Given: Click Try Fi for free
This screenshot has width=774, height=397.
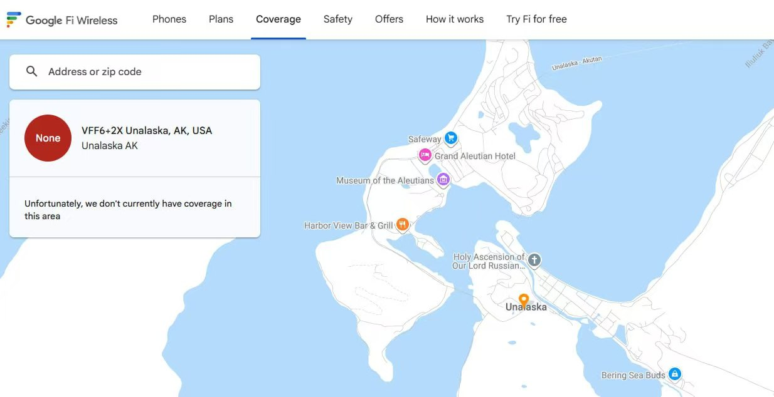Looking at the screenshot, I should [x=536, y=19].
